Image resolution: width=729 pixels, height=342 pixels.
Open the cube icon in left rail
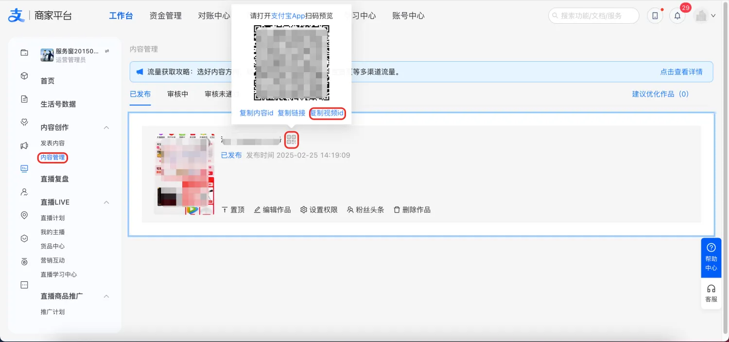[24, 76]
